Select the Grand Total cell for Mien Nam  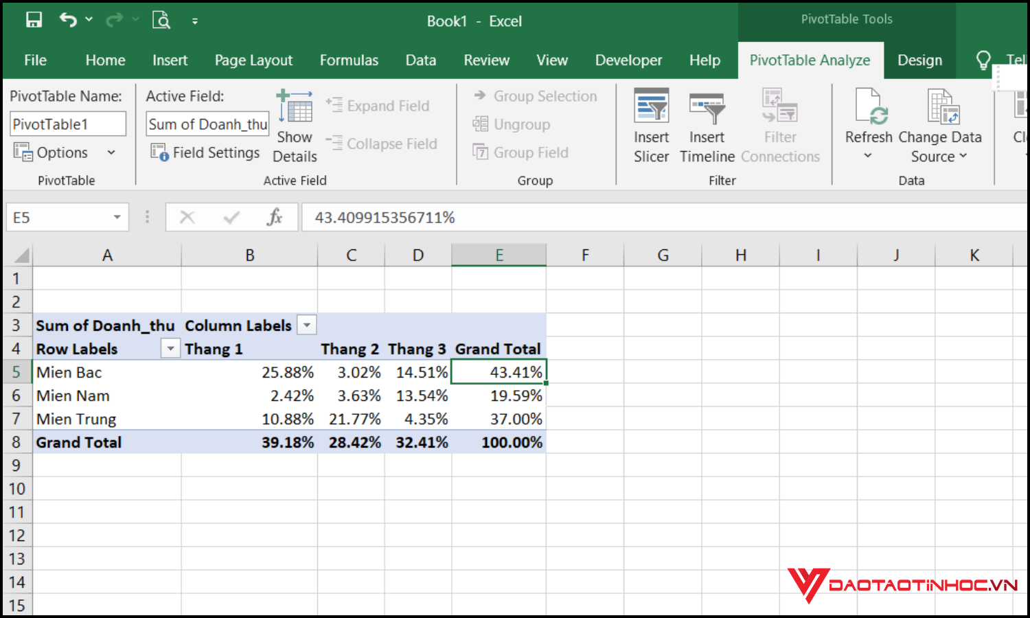[499, 396]
